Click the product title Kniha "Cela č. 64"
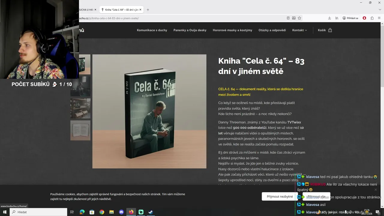Image resolution: width=384 pixels, height=216 pixels. (261, 66)
